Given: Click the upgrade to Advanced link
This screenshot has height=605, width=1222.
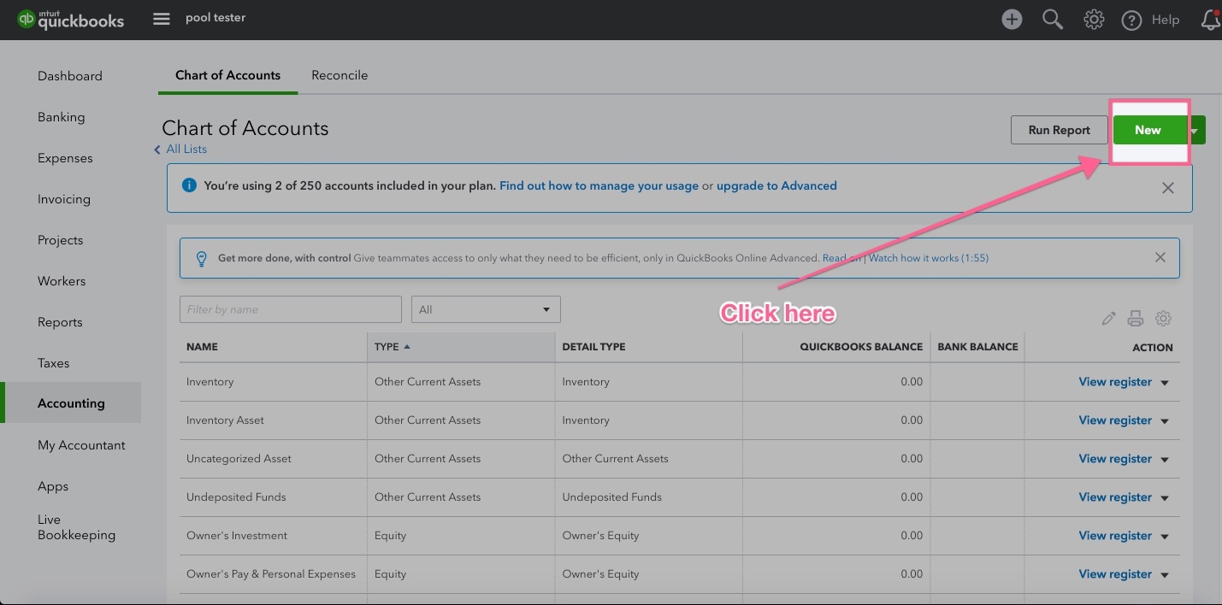Looking at the screenshot, I should pos(776,185).
